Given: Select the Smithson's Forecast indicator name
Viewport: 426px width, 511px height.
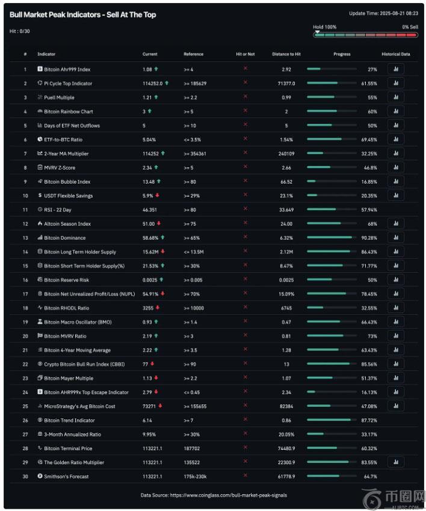Looking at the screenshot, I should pyautogui.click(x=66, y=477).
